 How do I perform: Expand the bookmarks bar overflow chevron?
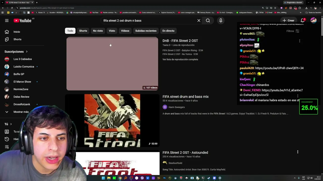click(x=301, y=13)
